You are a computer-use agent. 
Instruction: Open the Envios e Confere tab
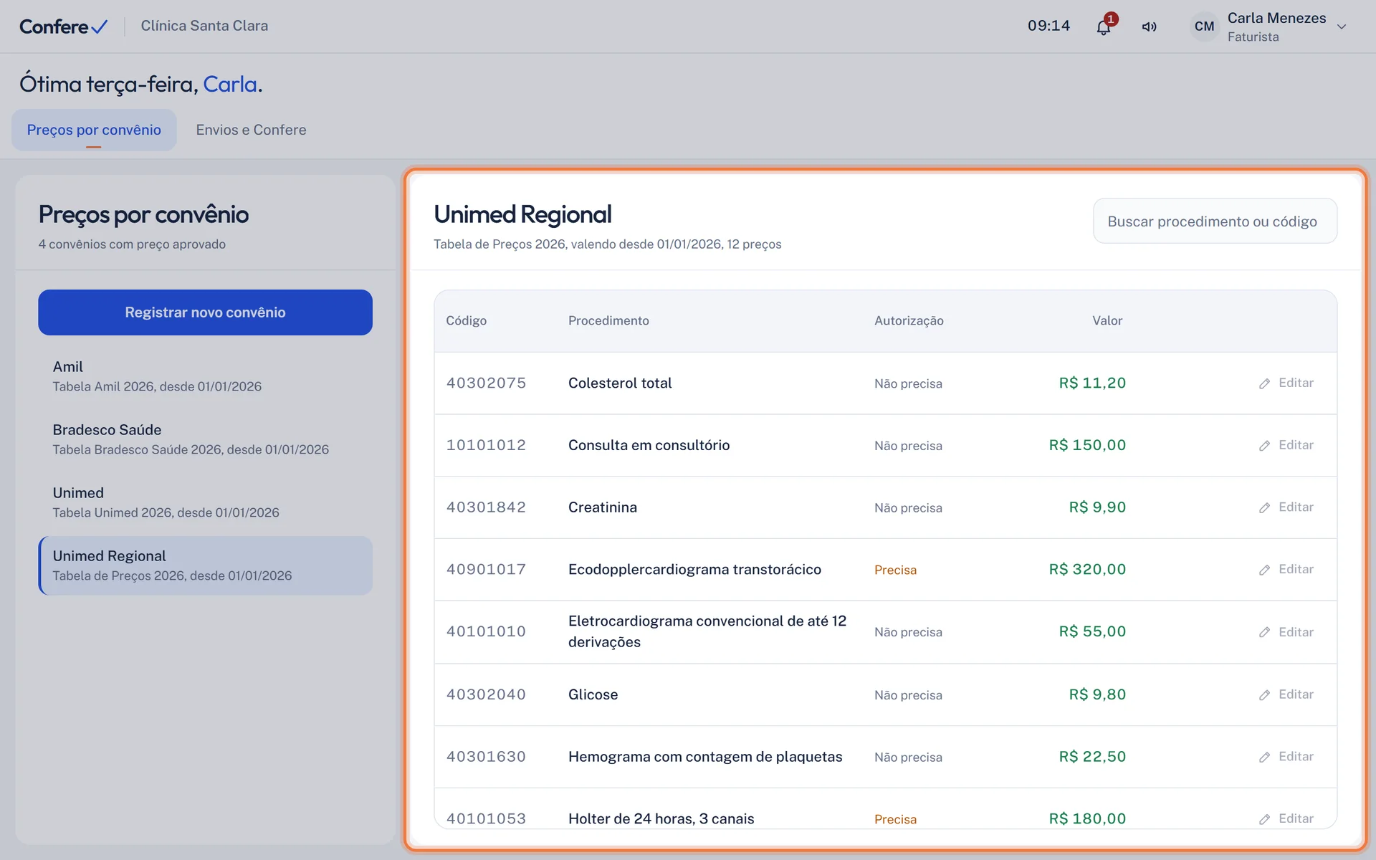tap(251, 130)
